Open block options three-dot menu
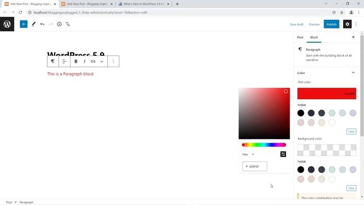 113,61
